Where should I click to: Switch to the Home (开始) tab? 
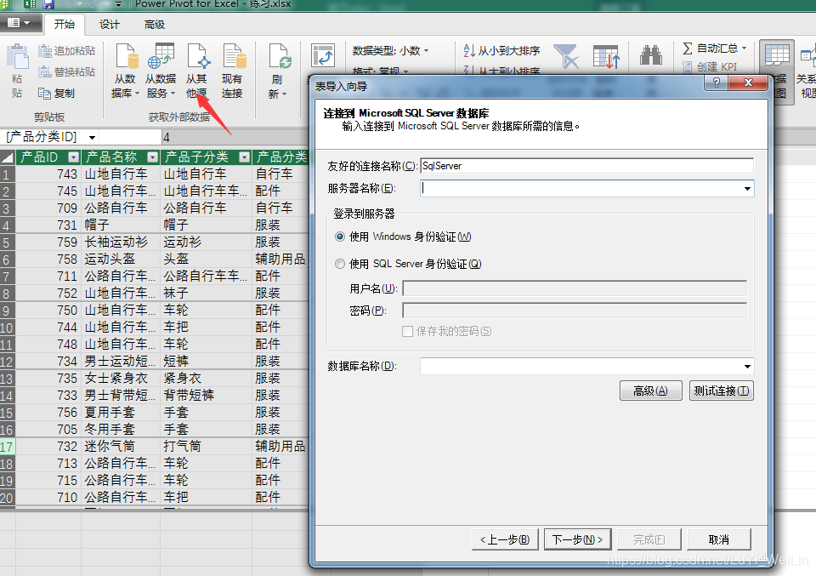(x=65, y=24)
